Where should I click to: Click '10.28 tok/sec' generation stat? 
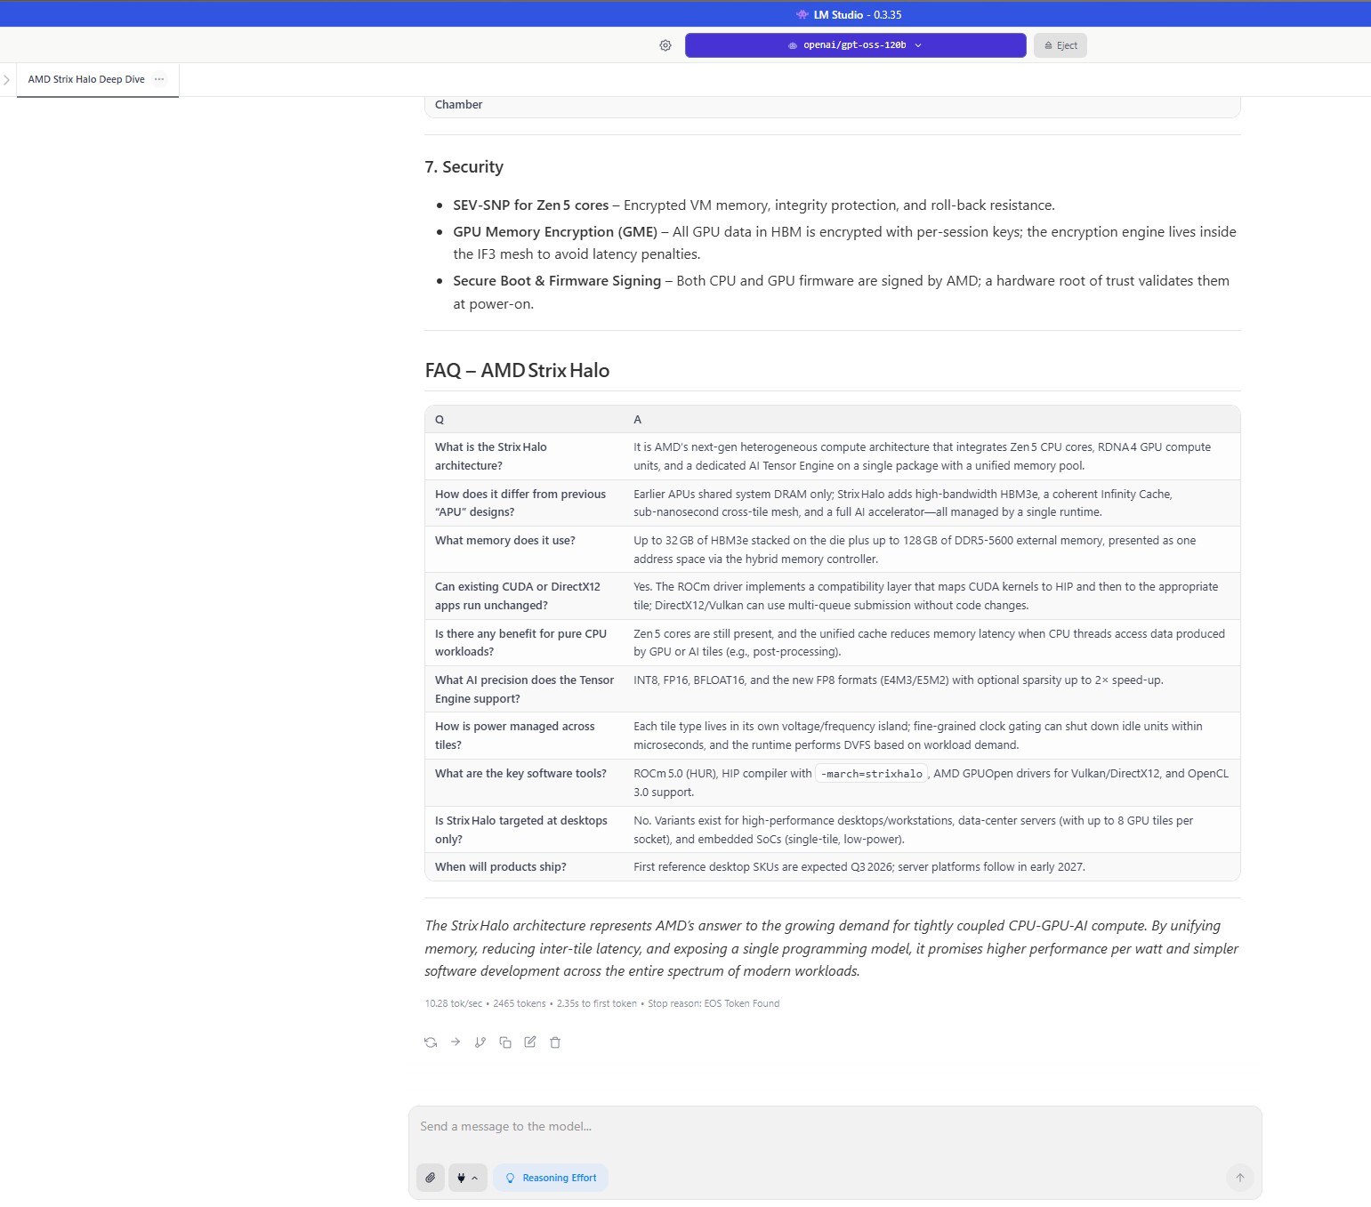(453, 1003)
